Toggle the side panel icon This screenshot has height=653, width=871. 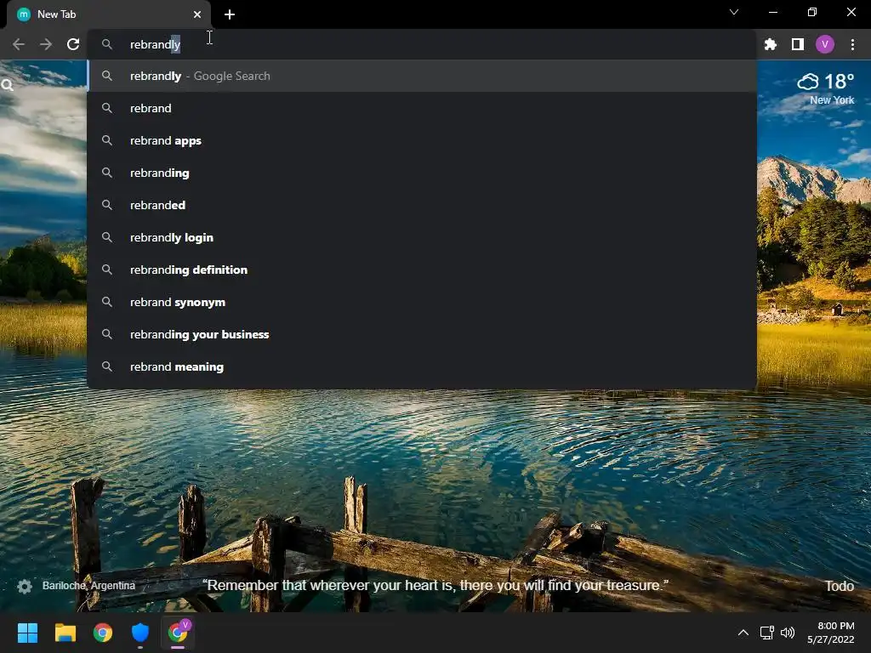coord(798,44)
